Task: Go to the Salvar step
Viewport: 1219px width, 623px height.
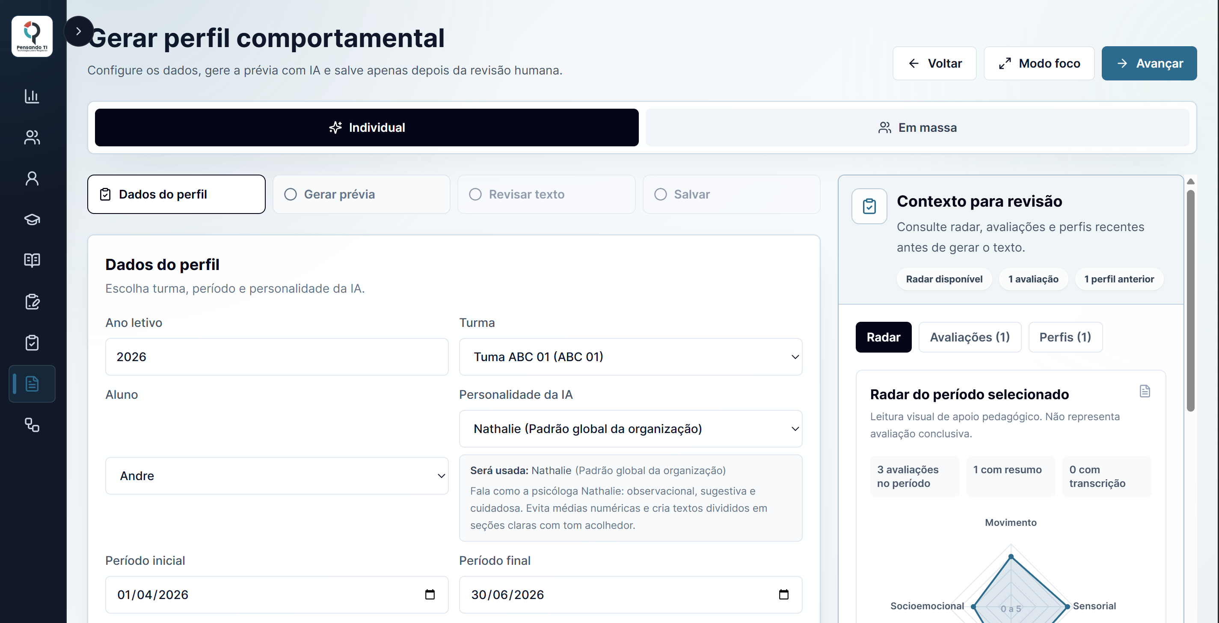Action: [x=731, y=194]
